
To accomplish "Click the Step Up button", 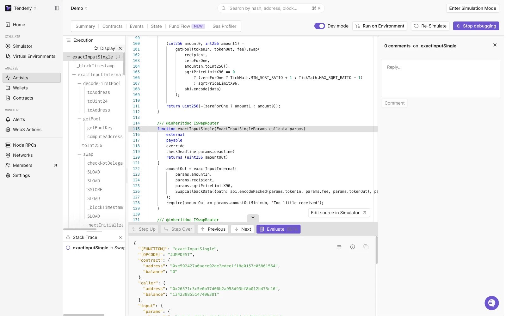I will 144,229.
